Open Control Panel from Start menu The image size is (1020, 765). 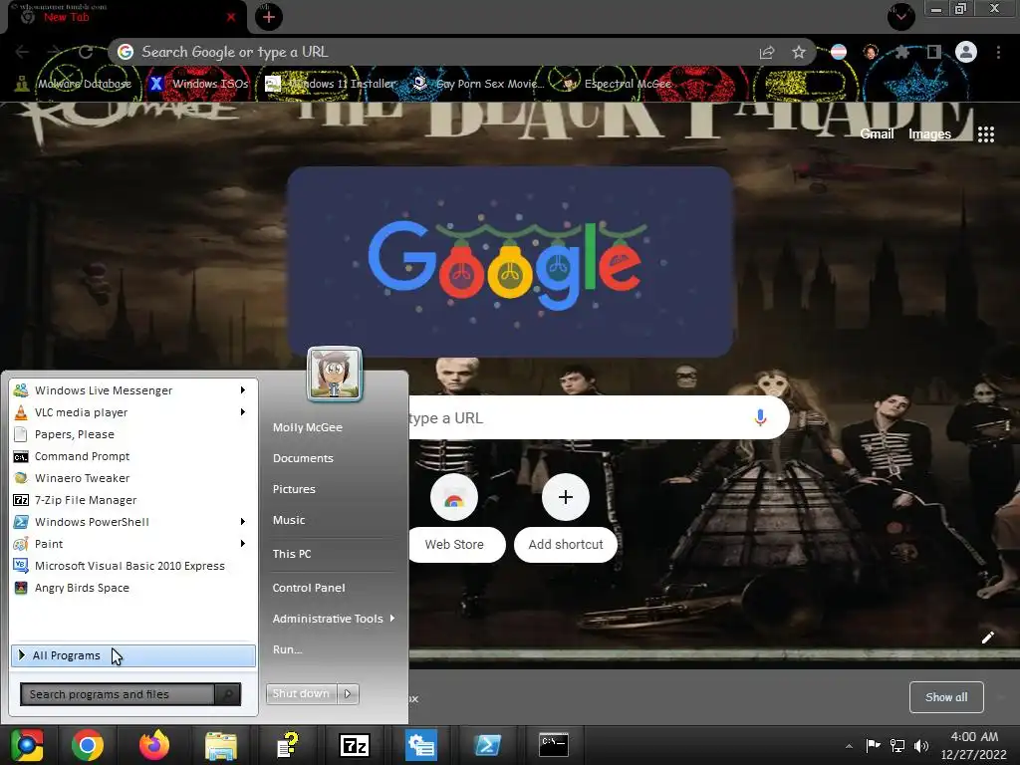coord(309,588)
